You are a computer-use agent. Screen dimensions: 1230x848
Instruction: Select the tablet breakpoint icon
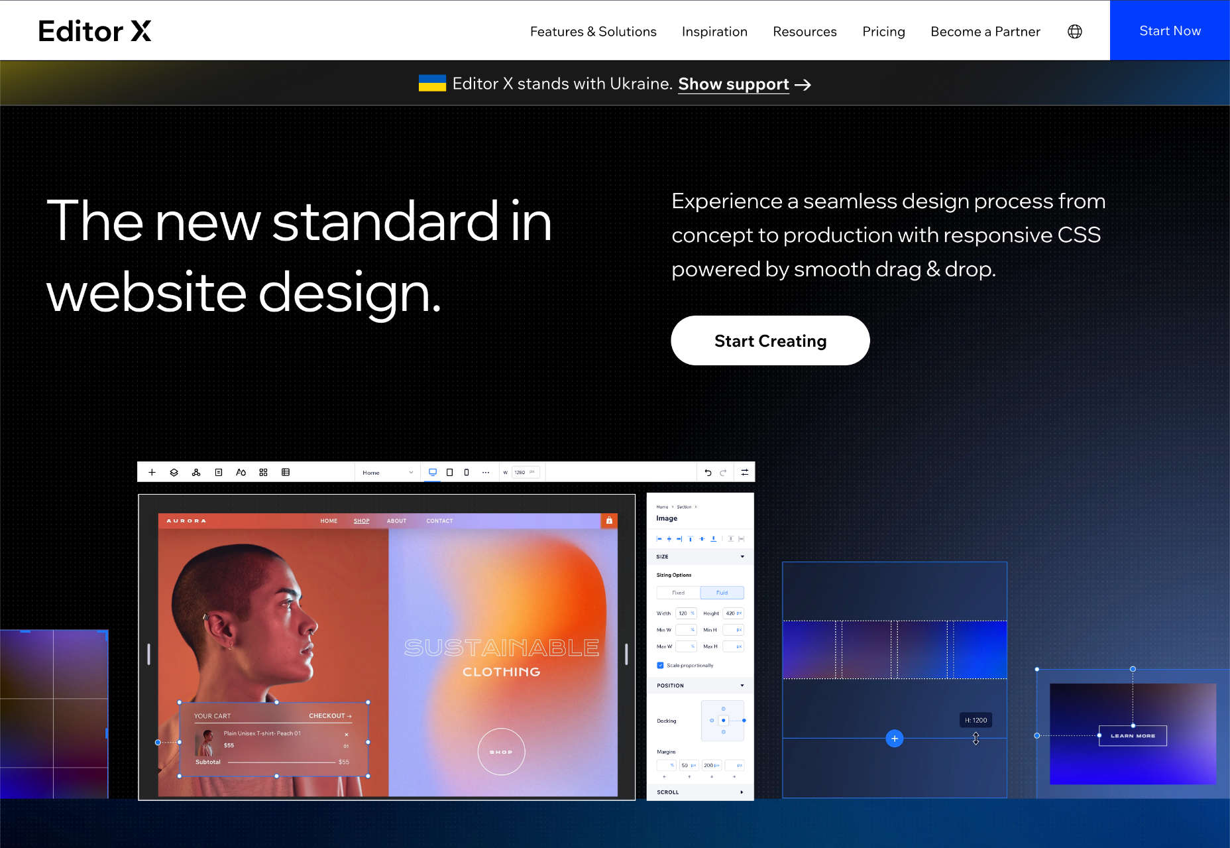(450, 472)
